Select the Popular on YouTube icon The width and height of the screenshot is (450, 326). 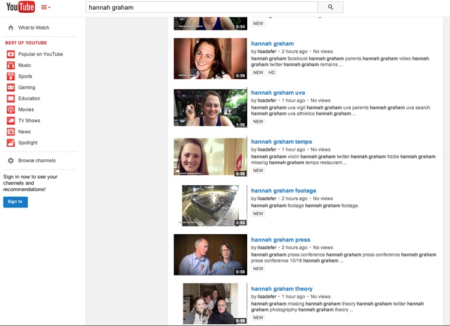tap(11, 55)
